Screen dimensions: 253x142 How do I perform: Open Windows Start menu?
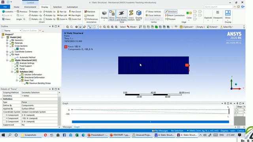coord(3,135)
